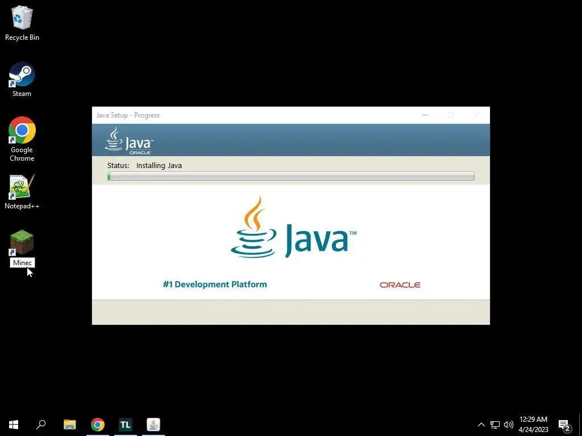Open the notification center icon

coord(564,425)
